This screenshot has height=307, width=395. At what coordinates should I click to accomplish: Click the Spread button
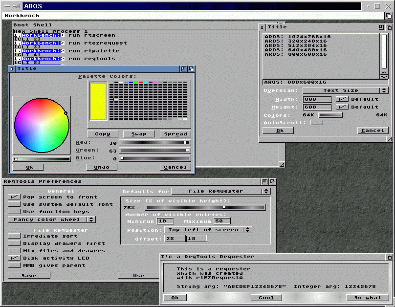176,134
